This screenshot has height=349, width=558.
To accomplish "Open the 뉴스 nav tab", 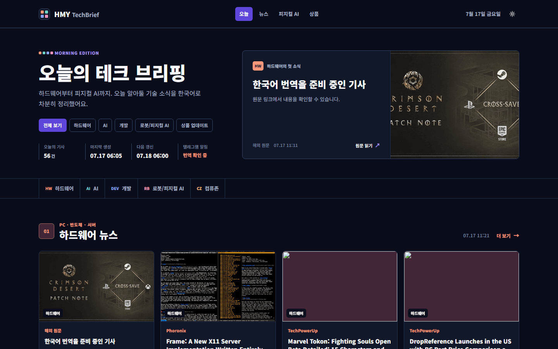I will tap(263, 14).
